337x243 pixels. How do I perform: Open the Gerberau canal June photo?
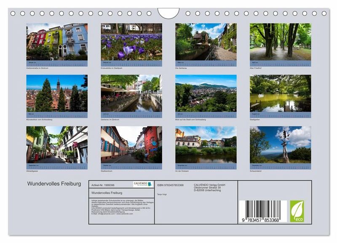coord(131,93)
